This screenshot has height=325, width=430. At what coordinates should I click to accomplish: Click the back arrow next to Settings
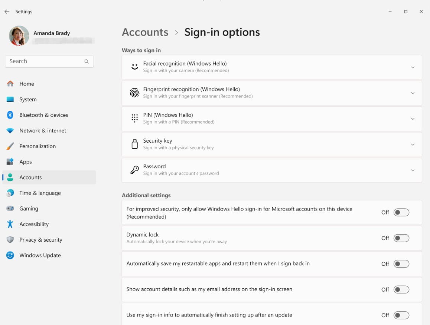tap(7, 11)
